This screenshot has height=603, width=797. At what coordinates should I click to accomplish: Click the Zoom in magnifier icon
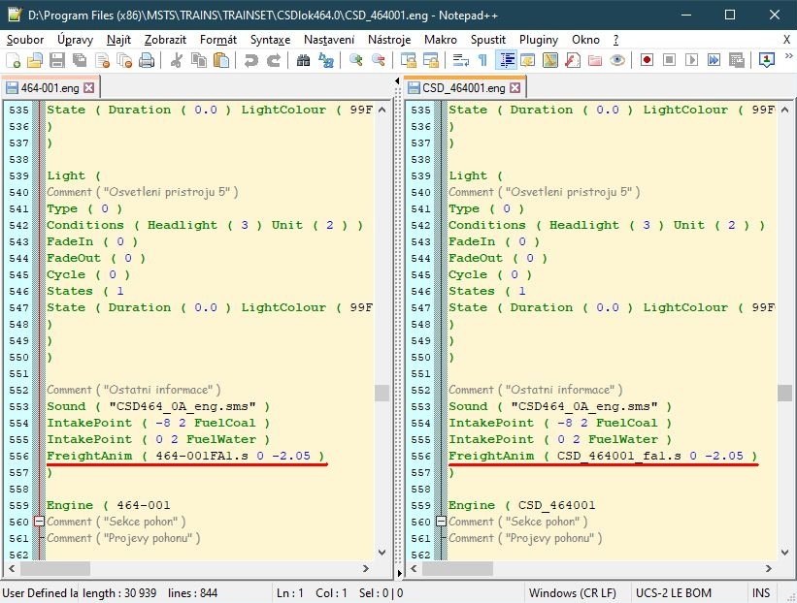coord(356,60)
